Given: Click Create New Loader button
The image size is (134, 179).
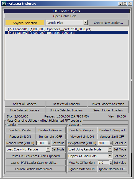Looking at the screenshot, I should pyautogui.click(x=109, y=23).
